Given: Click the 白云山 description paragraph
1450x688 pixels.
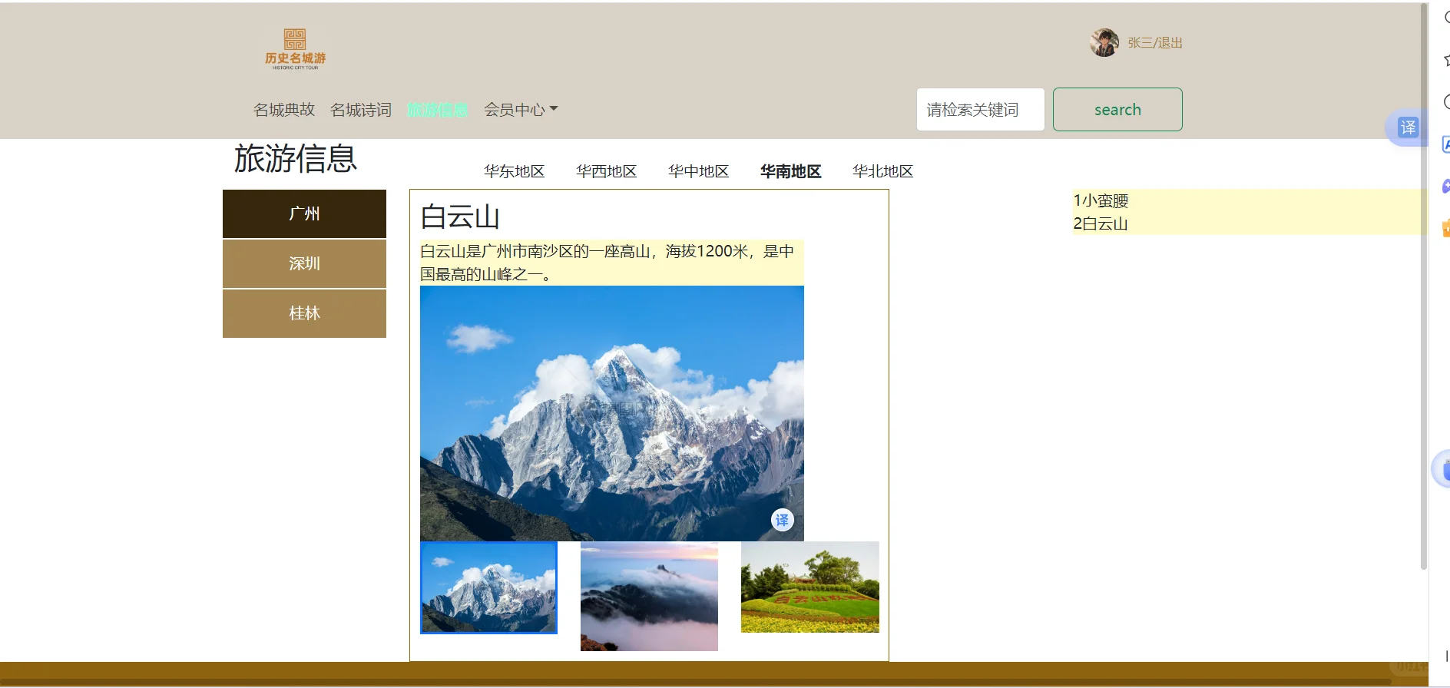Looking at the screenshot, I should 612,263.
